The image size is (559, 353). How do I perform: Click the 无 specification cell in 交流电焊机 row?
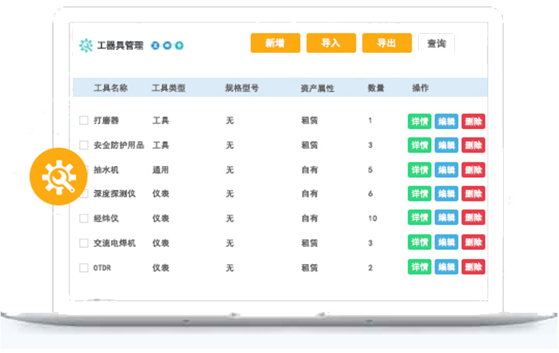(230, 243)
